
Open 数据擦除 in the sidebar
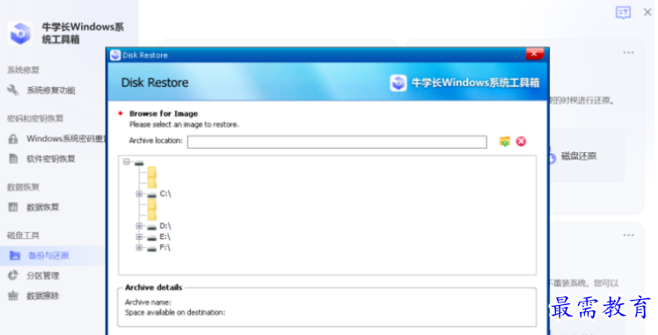(x=43, y=295)
